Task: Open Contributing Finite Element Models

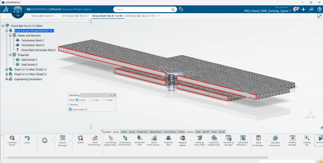Action: pyautogui.click(x=125, y=141)
